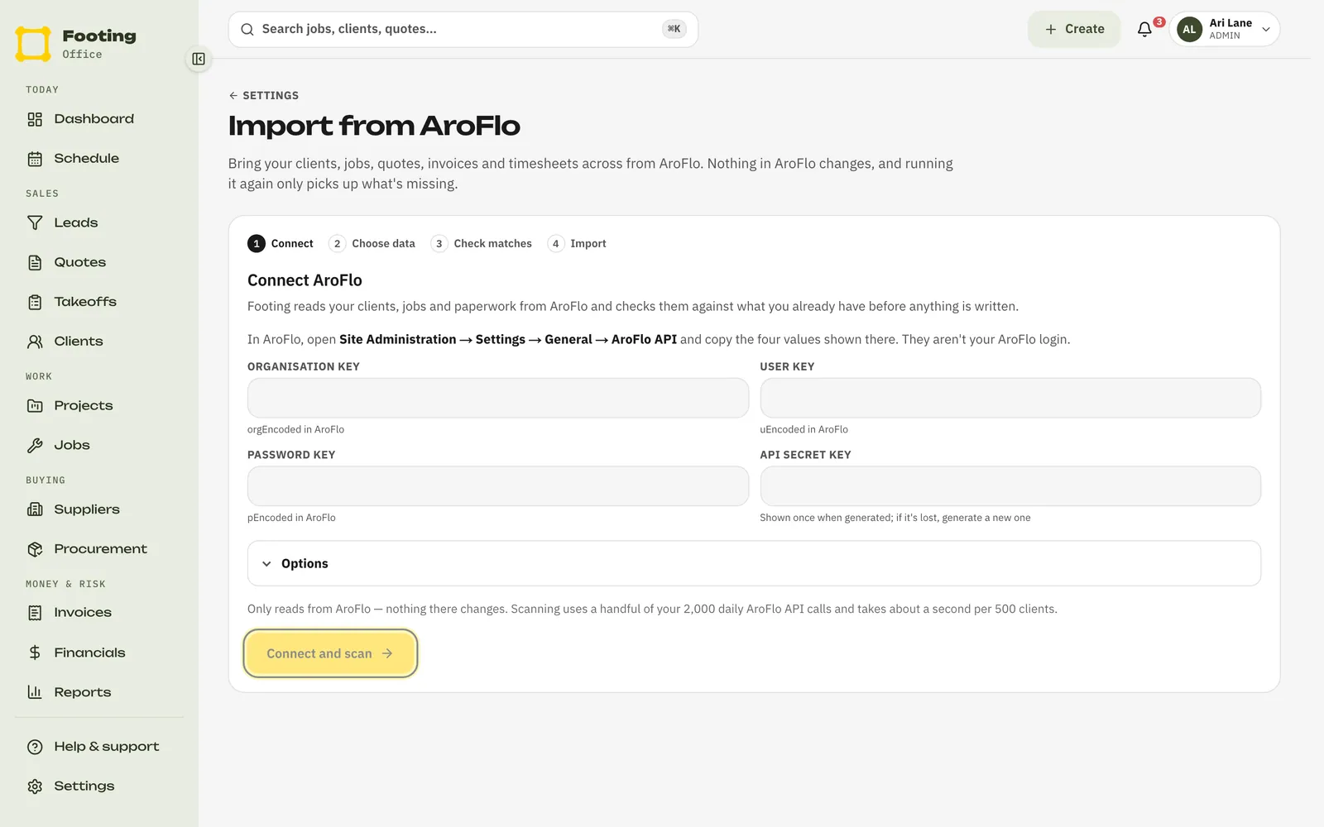Open Leads funnel icon
This screenshot has width=1324, height=827.
click(x=35, y=222)
